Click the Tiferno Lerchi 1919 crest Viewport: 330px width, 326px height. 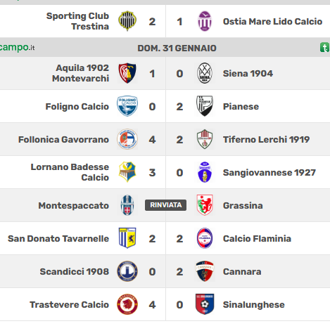205,139
